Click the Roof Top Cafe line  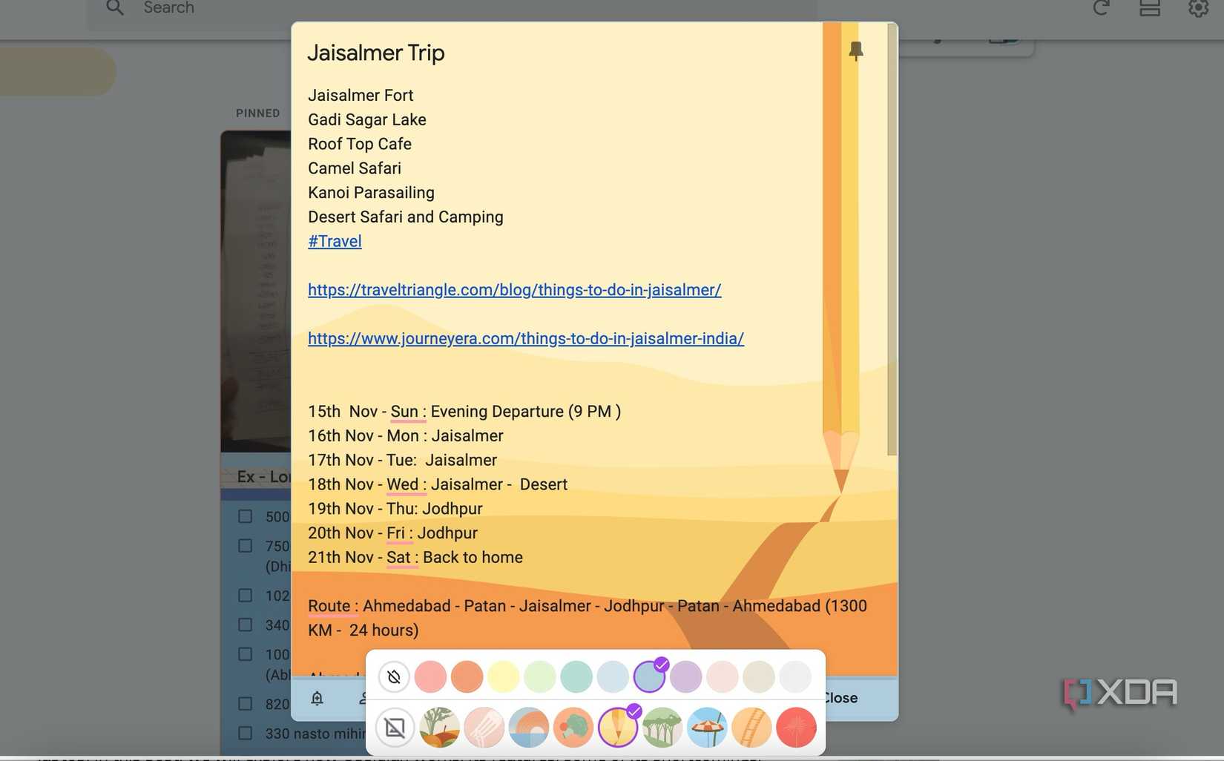coord(360,144)
